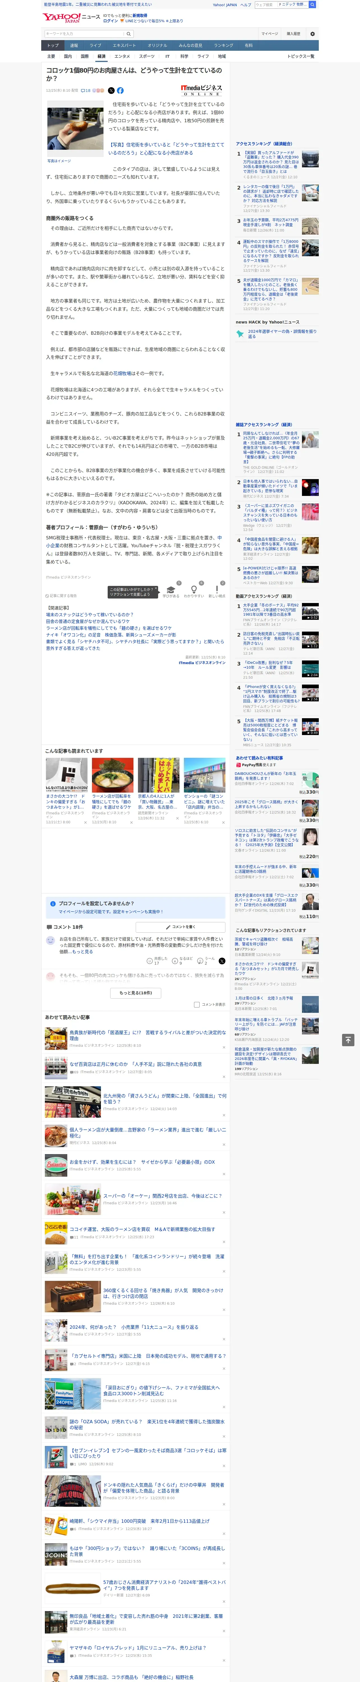
Task: Click 'もっと見る(18件)' comments button
Action: [x=136, y=993]
